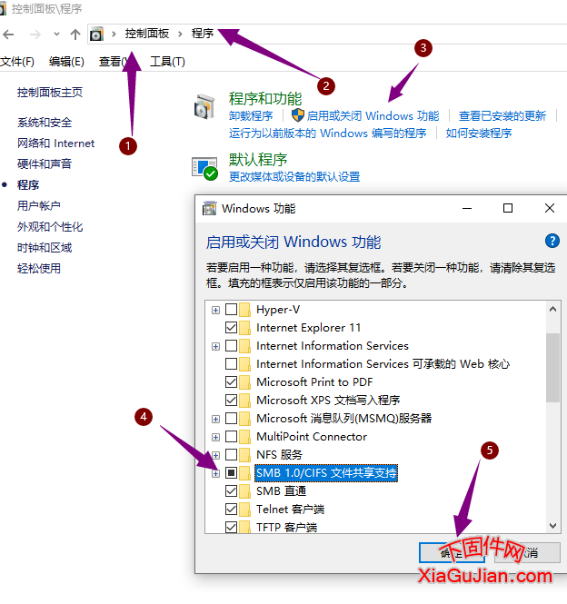
Task: Open the 编辑(E) menu
Action: tap(66, 62)
